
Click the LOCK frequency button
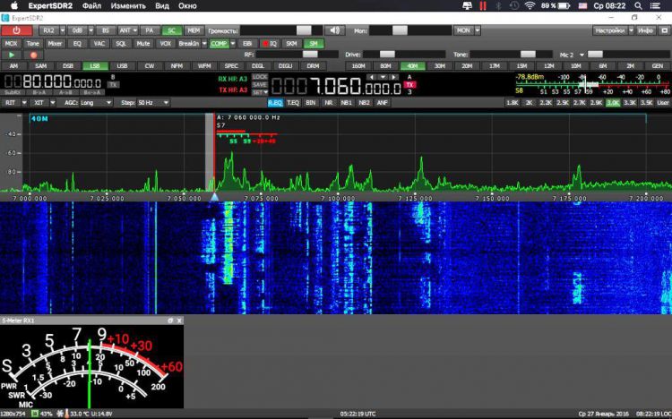[260, 77]
